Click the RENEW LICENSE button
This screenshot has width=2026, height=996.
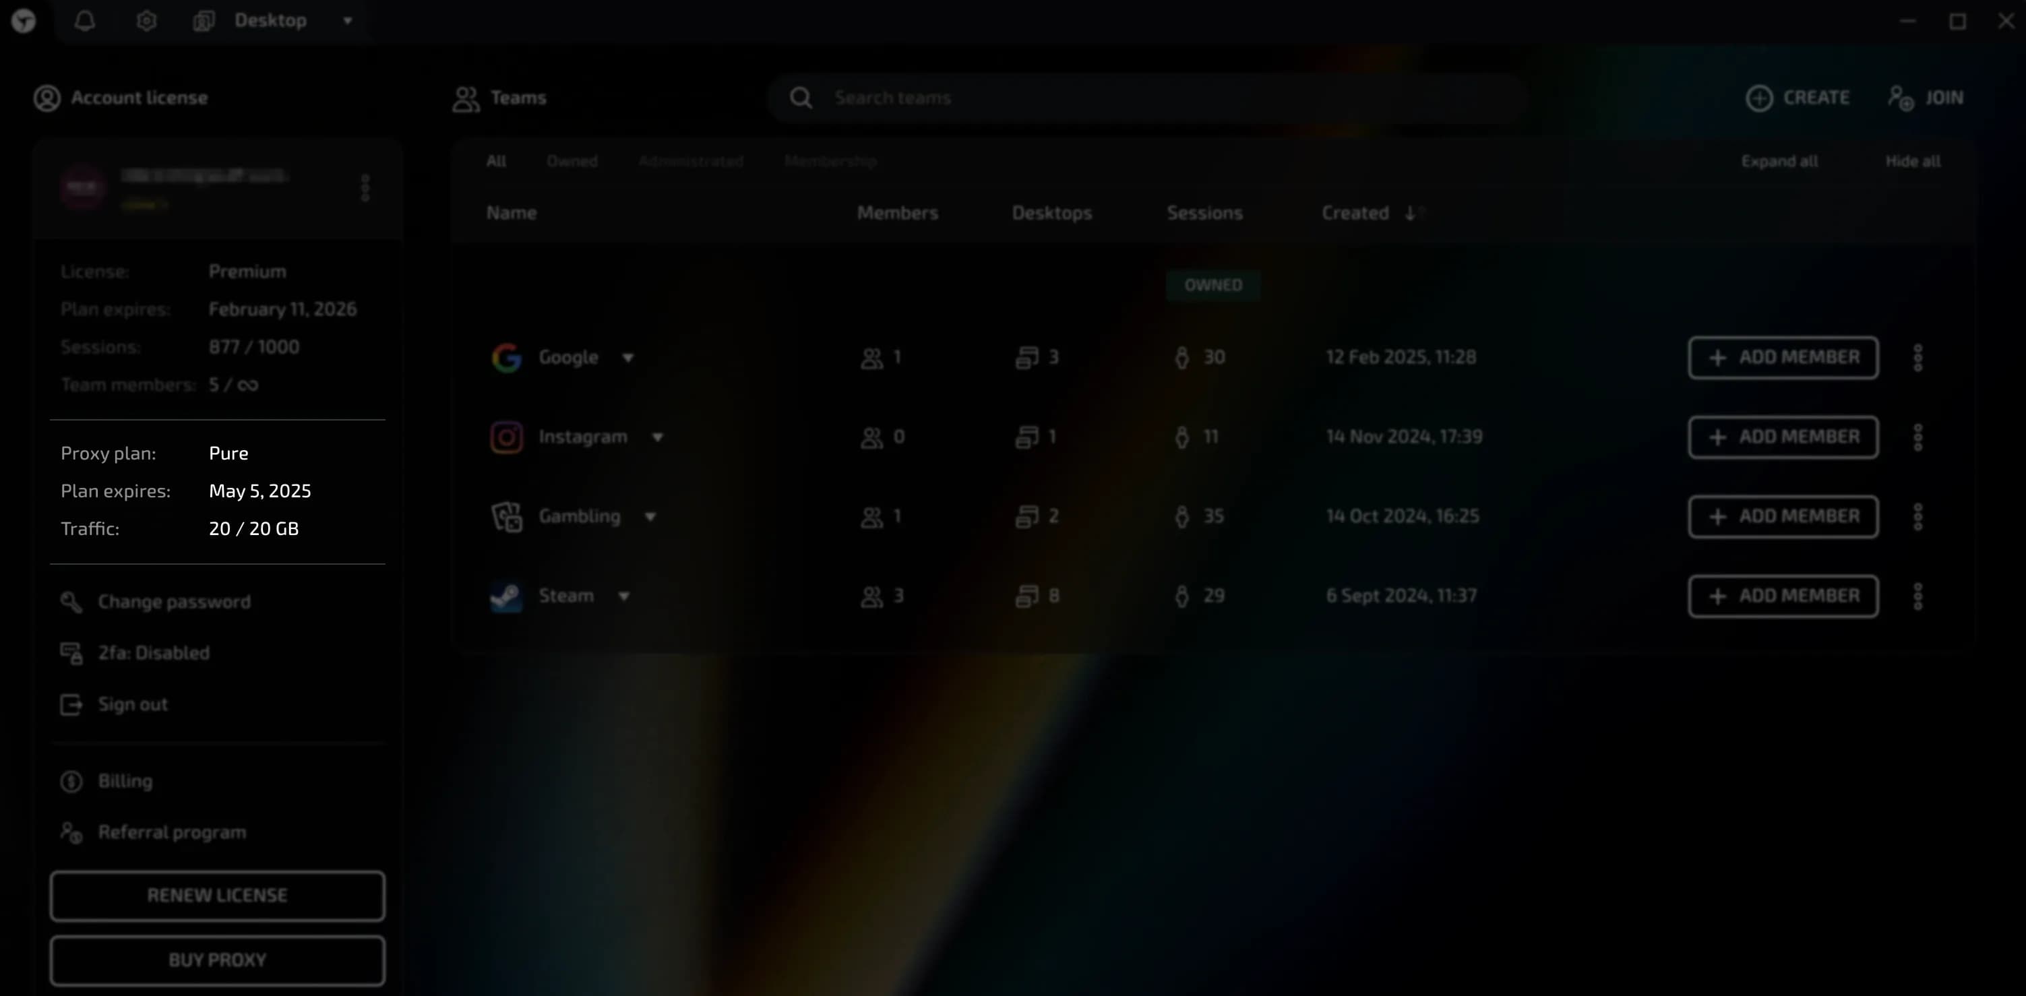point(217,896)
